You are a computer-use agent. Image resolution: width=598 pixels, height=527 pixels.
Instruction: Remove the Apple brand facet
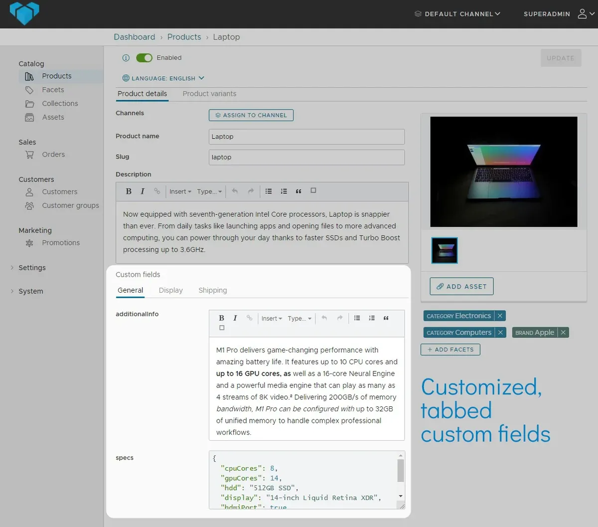pos(563,333)
